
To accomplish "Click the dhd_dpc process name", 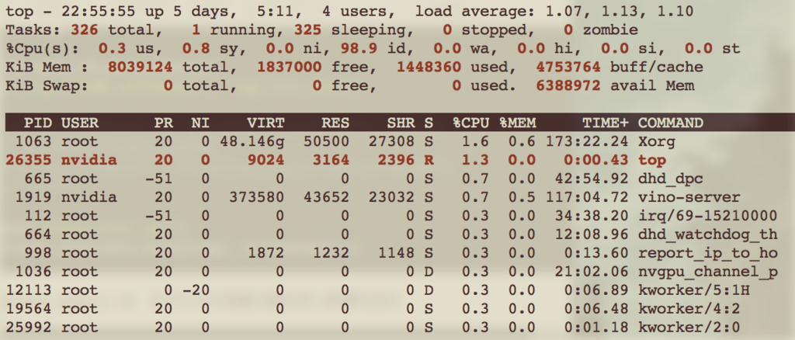I will click(x=670, y=179).
